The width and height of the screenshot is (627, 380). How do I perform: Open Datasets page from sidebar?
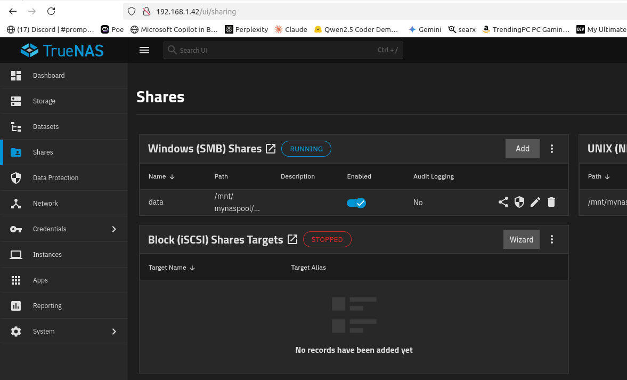[x=46, y=127]
